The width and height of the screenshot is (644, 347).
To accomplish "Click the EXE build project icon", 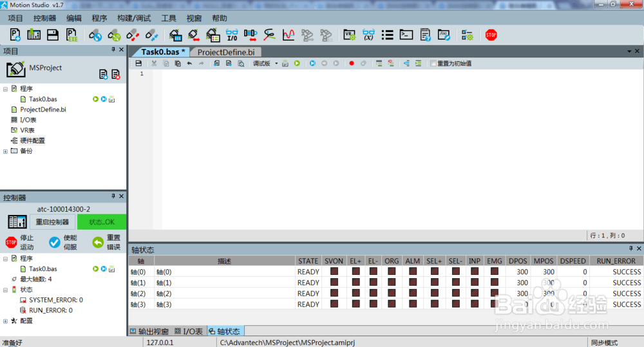I will 72,35.
